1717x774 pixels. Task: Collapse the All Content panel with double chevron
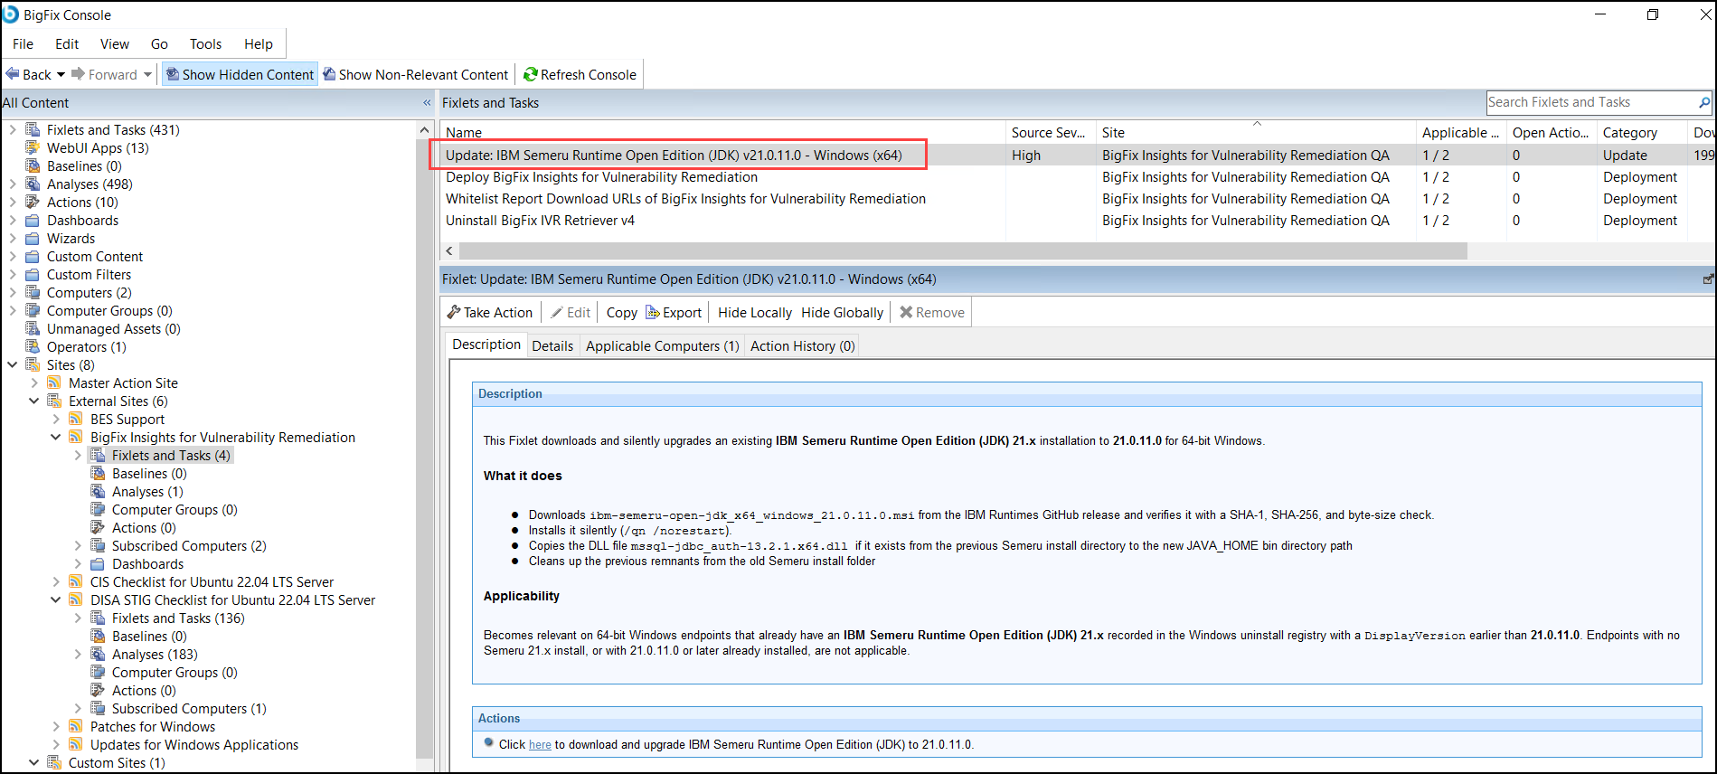point(427,103)
